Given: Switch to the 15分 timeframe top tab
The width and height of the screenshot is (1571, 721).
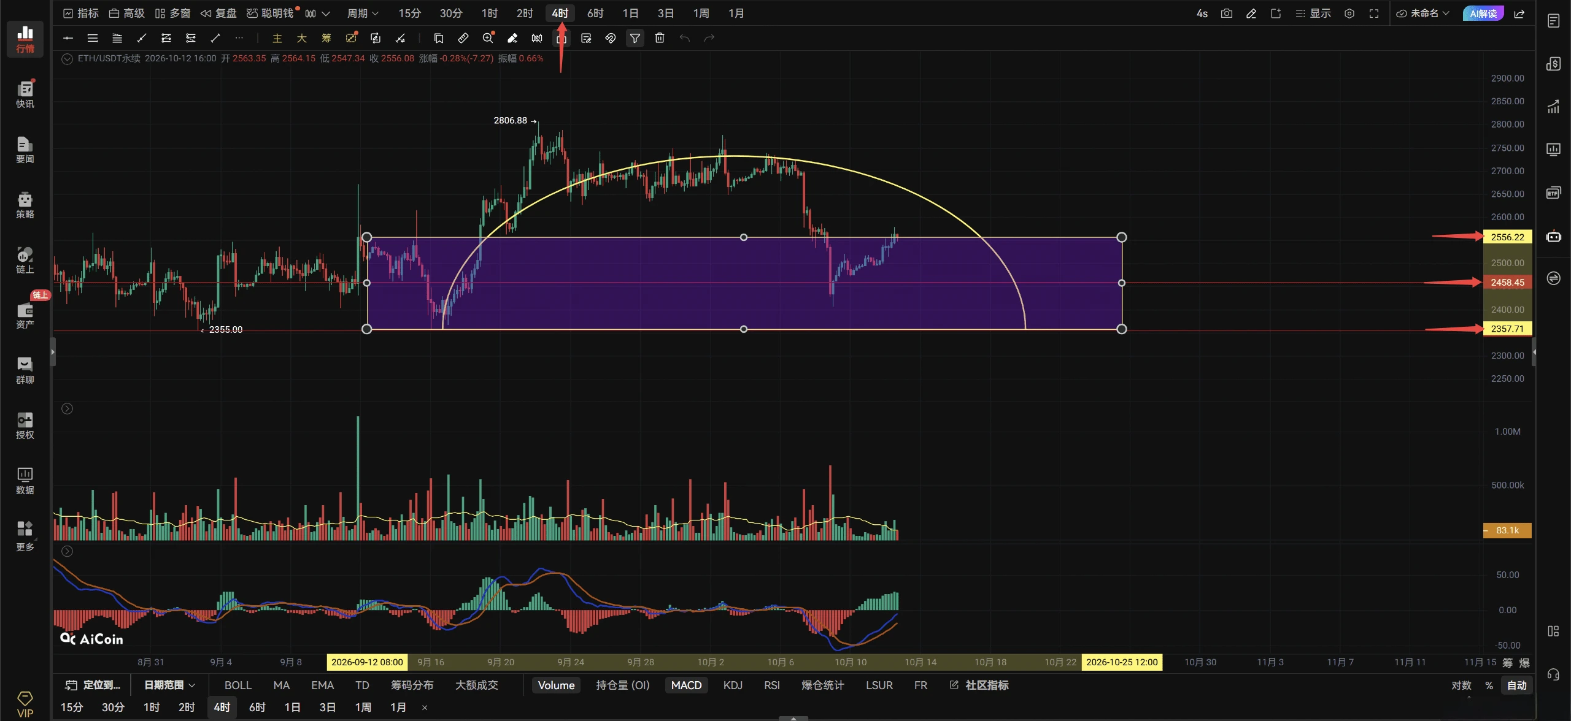Looking at the screenshot, I should pyautogui.click(x=409, y=13).
